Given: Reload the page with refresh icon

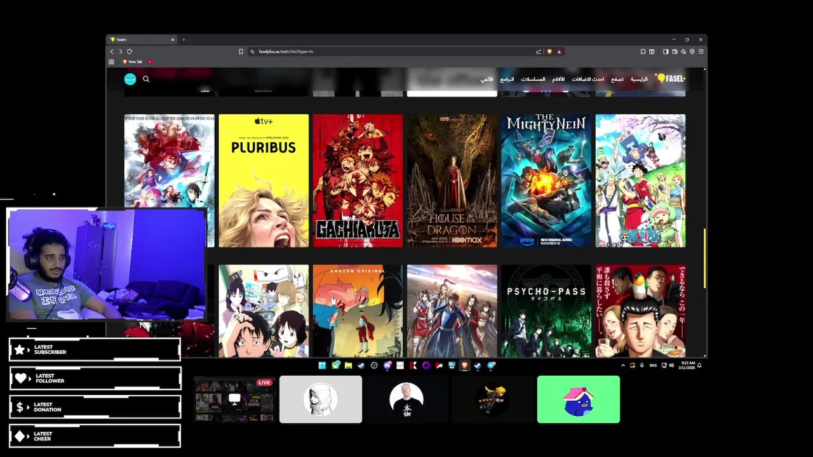Looking at the screenshot, I should click(x=129, y=51).
